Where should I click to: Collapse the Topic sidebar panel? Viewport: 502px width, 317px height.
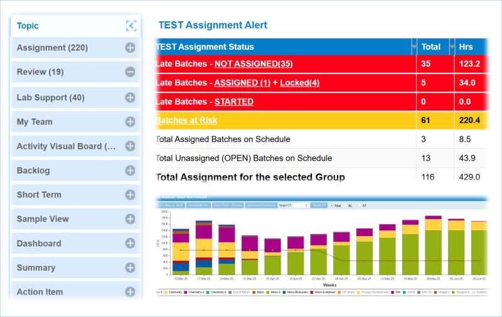pos(131,26)
